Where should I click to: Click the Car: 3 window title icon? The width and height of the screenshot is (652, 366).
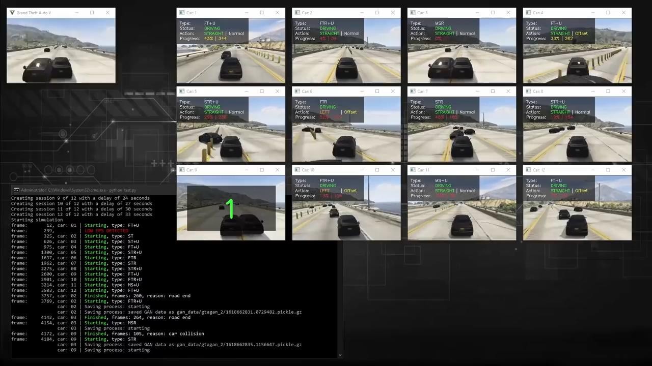pyautogui.click(x=413, y=13)
